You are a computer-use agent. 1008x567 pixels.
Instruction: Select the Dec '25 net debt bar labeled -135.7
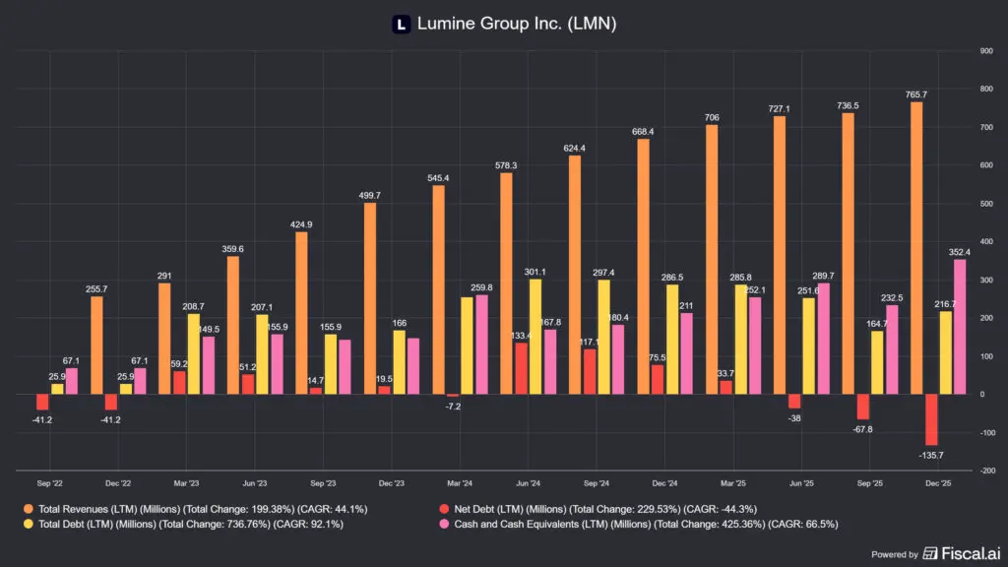coord(931,419)
